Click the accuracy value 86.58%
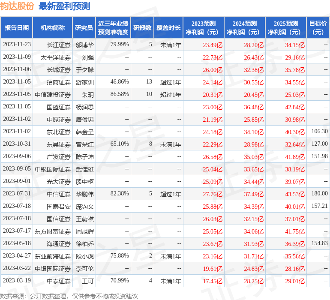Screen dimensions: 330x300 (120, 94)
